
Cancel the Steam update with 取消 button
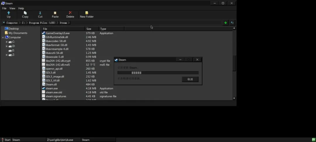[x=190, y=79]
